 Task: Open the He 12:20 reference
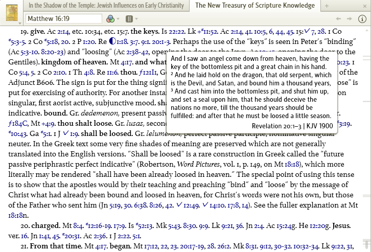pos(319,225)
